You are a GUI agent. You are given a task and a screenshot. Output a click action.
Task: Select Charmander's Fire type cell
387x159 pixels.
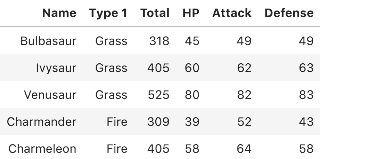pos(117,122)
